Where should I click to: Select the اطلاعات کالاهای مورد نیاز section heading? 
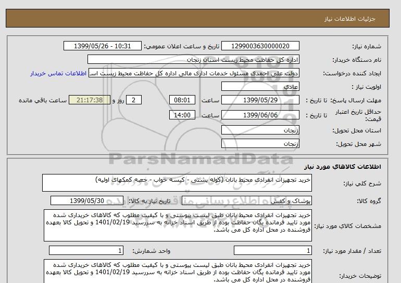click(343, 167)
